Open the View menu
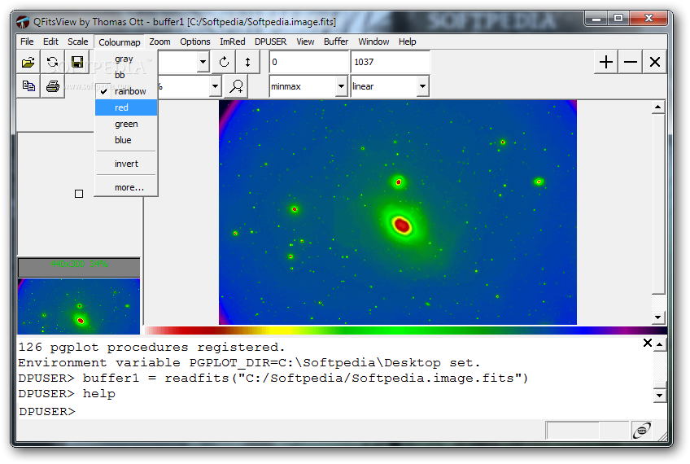This screenshot has height=464, width=690. [x=305, y=42]
